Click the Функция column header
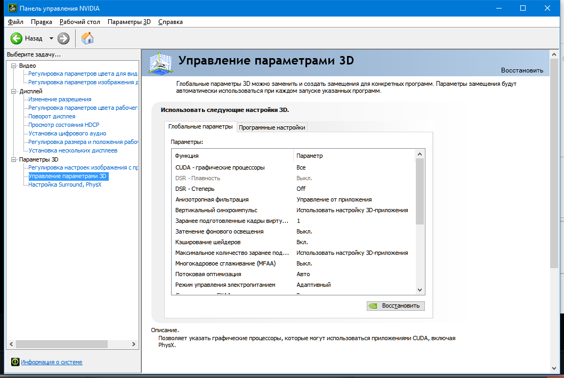The height and width of the screenshot is (378, 564). 233,156
